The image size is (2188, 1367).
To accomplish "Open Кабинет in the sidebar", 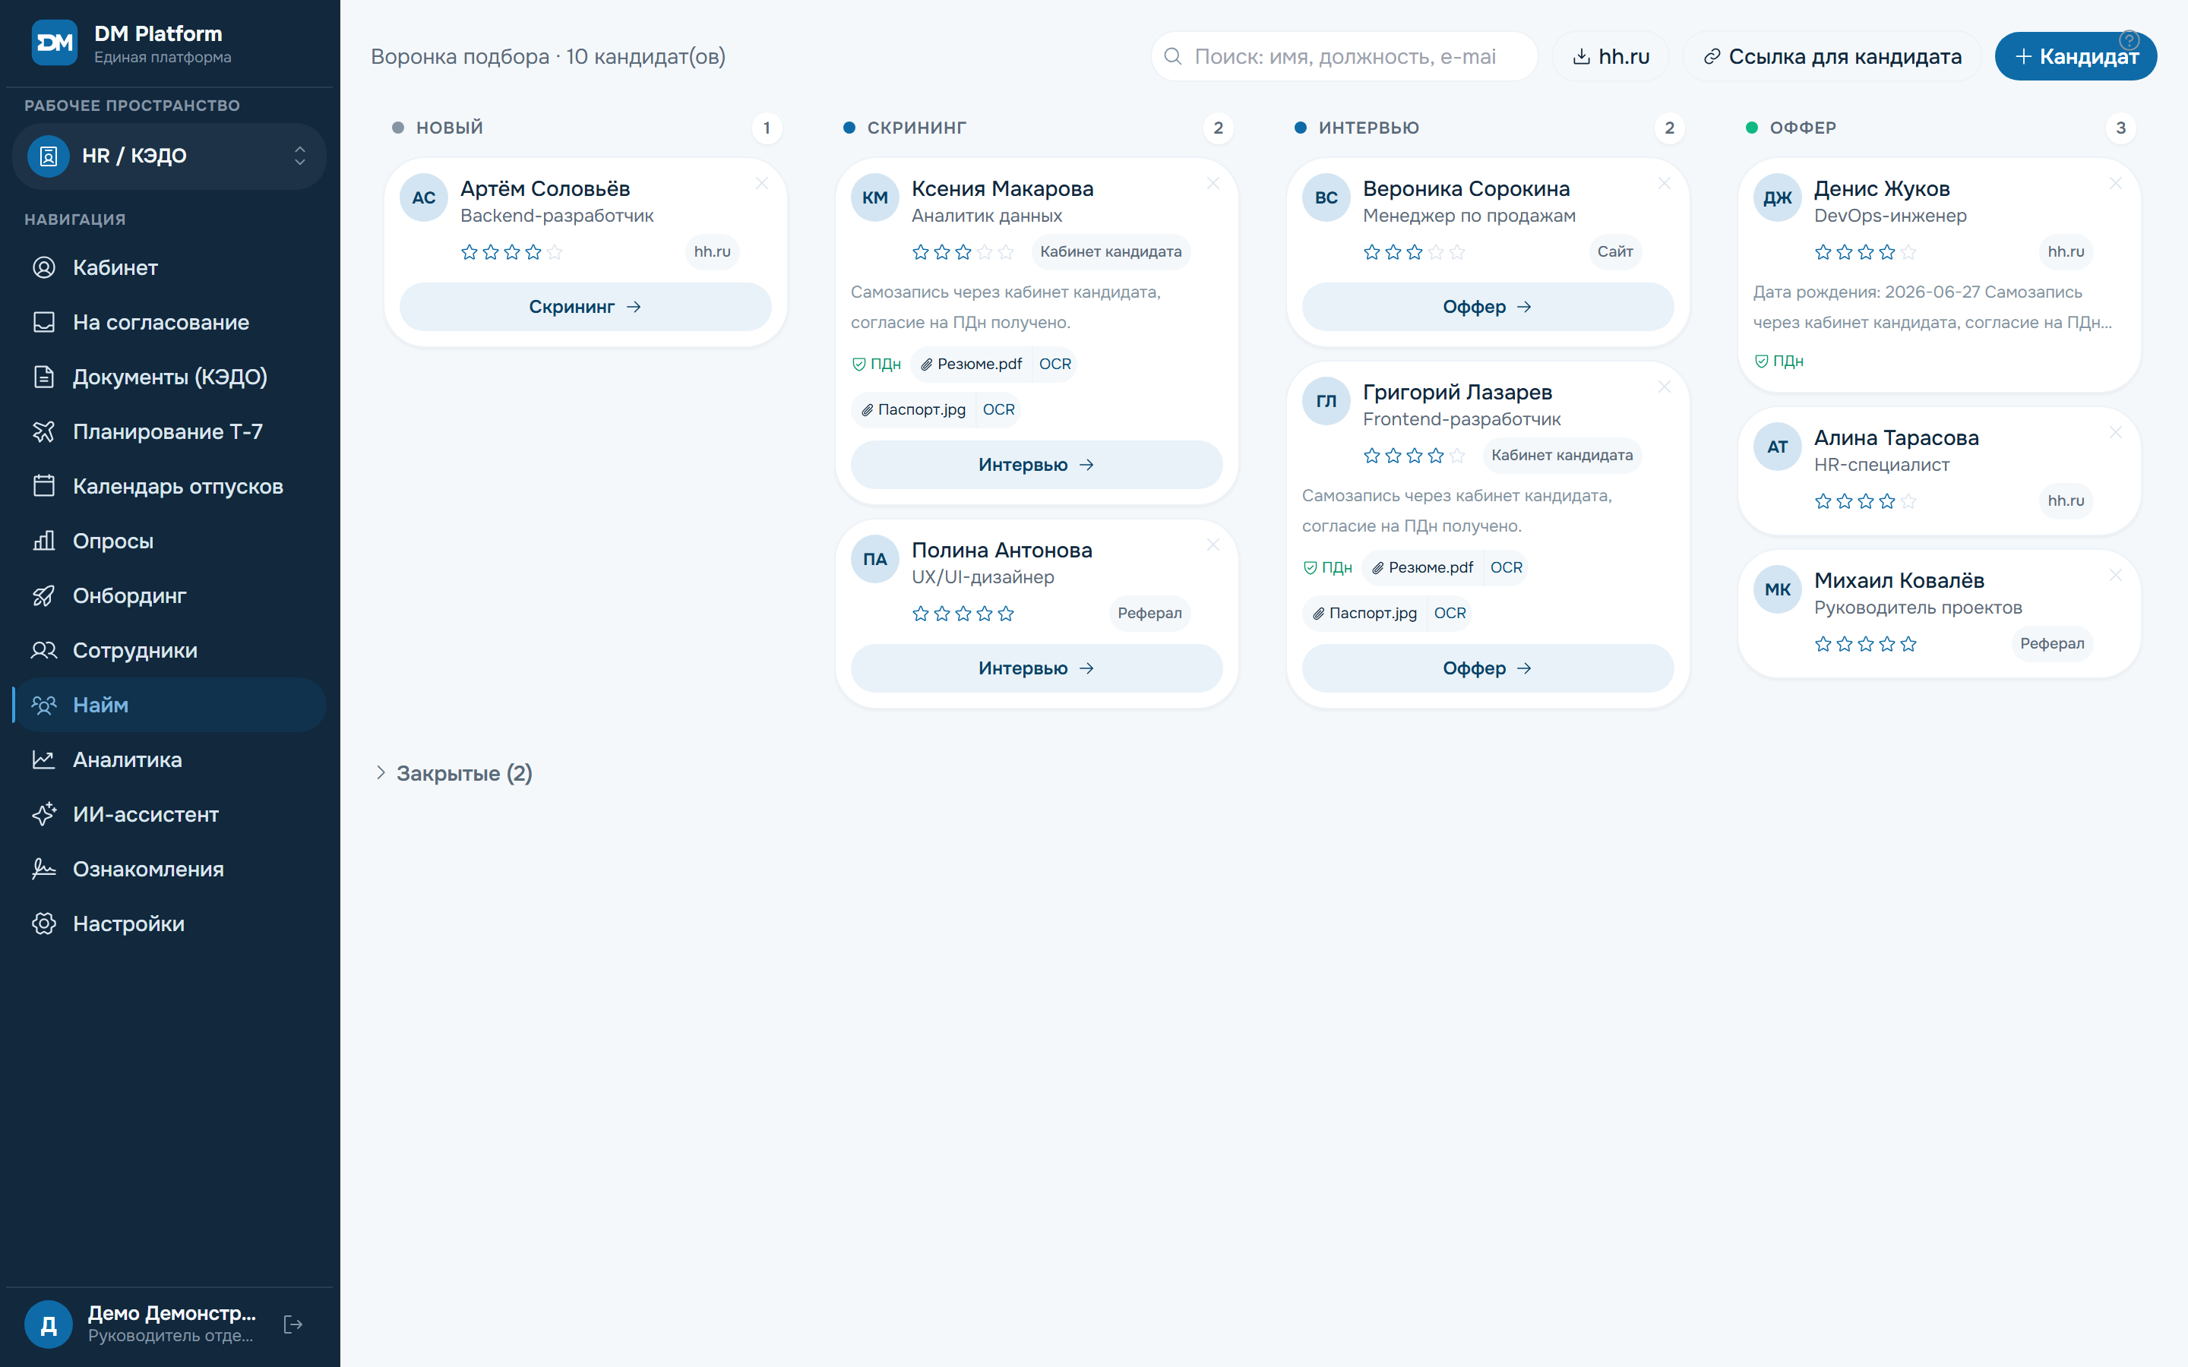I will pos(169,267).
